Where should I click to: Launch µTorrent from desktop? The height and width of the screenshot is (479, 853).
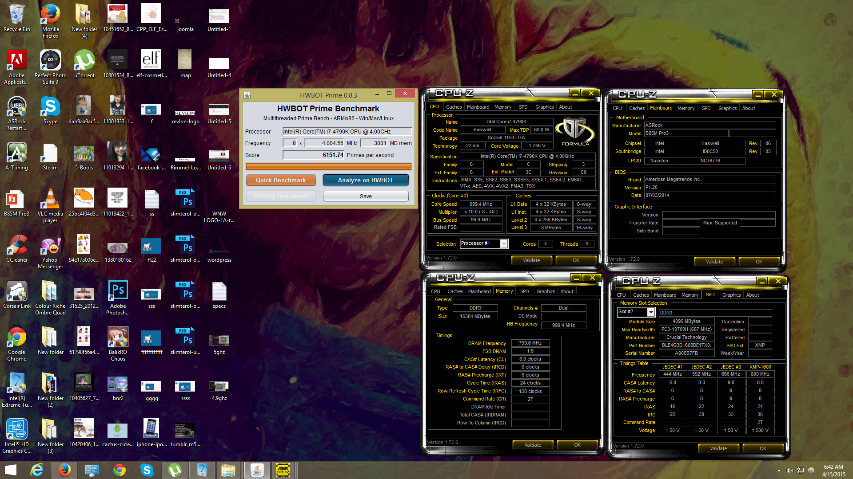[84, 63]
